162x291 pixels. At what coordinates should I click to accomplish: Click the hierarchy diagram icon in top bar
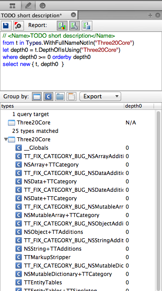point(12,6)
